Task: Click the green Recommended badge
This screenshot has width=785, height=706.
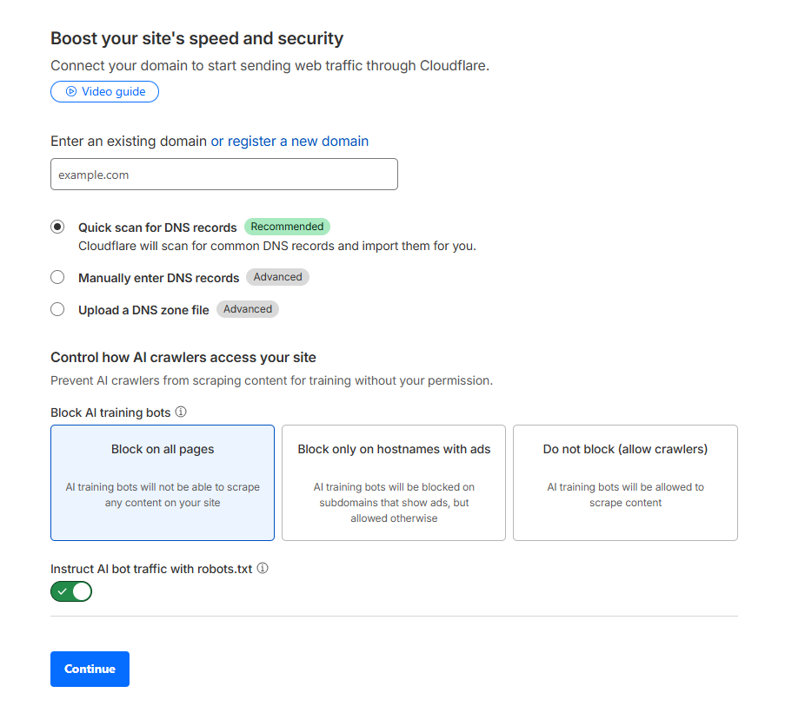Action: (x=287, y=227)
